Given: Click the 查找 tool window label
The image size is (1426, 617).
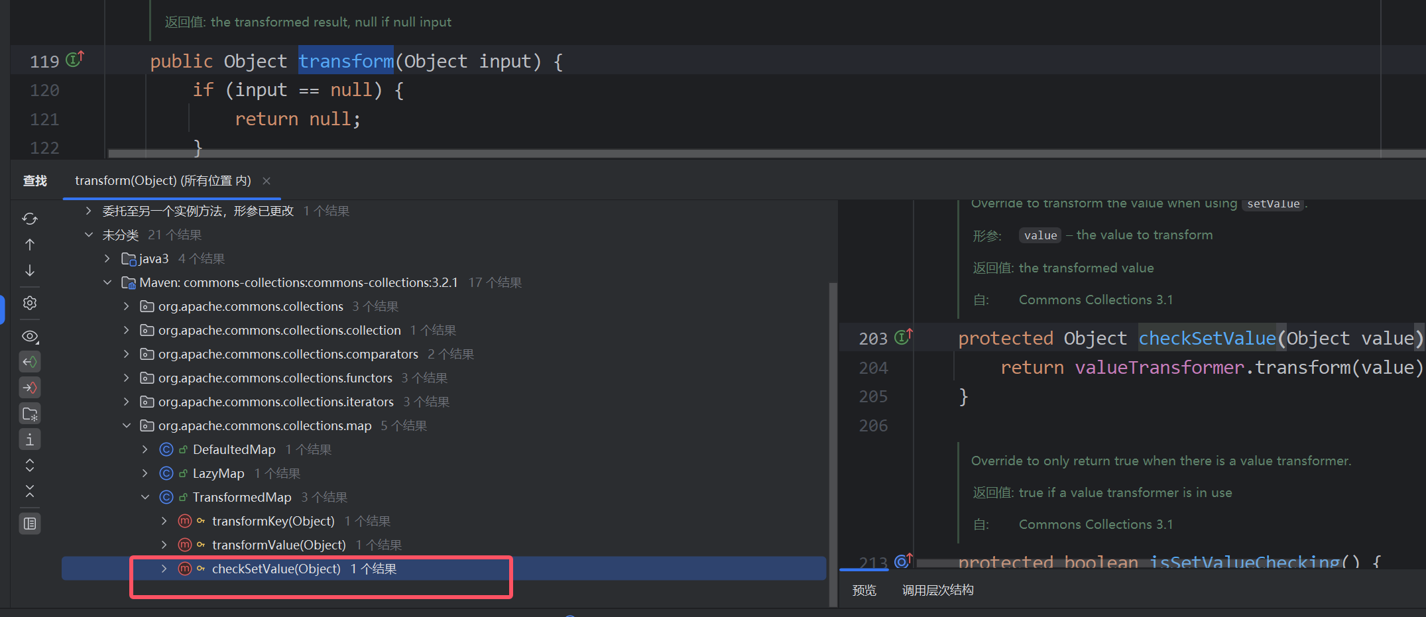Looking at the screenshot, I should (x=35, y=181).
